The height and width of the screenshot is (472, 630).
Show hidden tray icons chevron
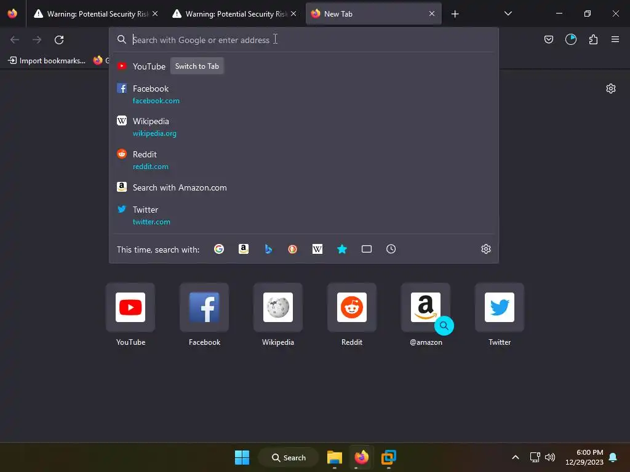point(516,457)
